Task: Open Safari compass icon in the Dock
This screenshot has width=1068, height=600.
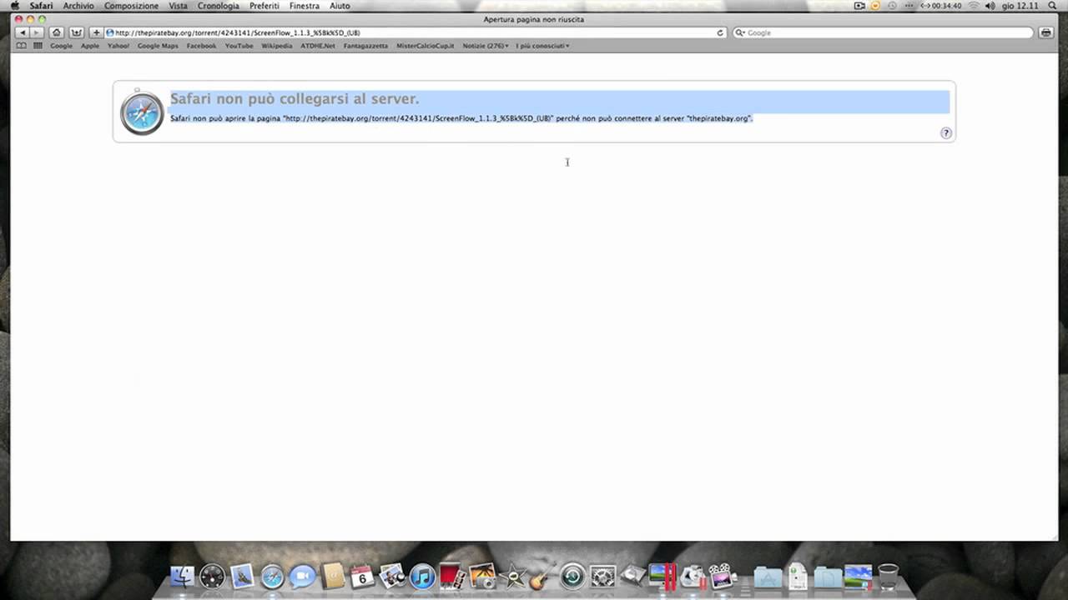Action: [273, 576]
